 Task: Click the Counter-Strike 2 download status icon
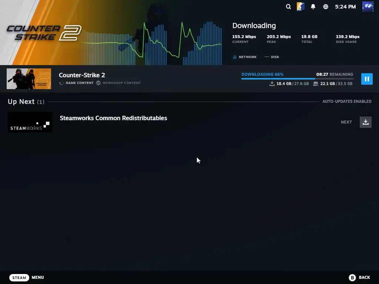301,7
